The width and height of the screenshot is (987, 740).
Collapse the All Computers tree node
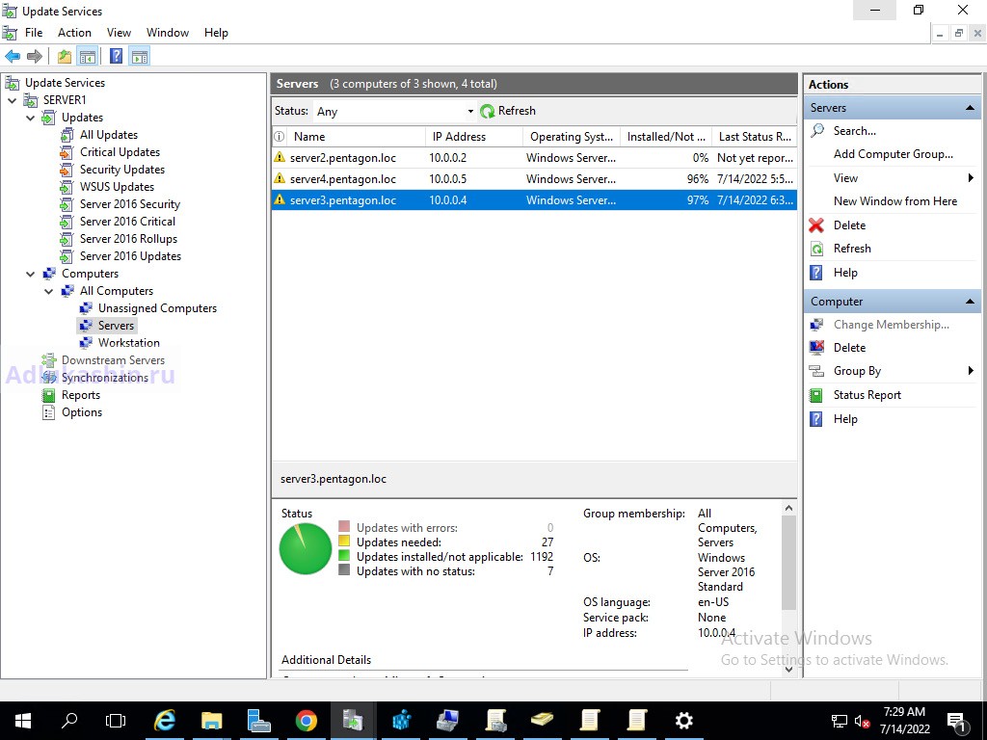point(49,291)
